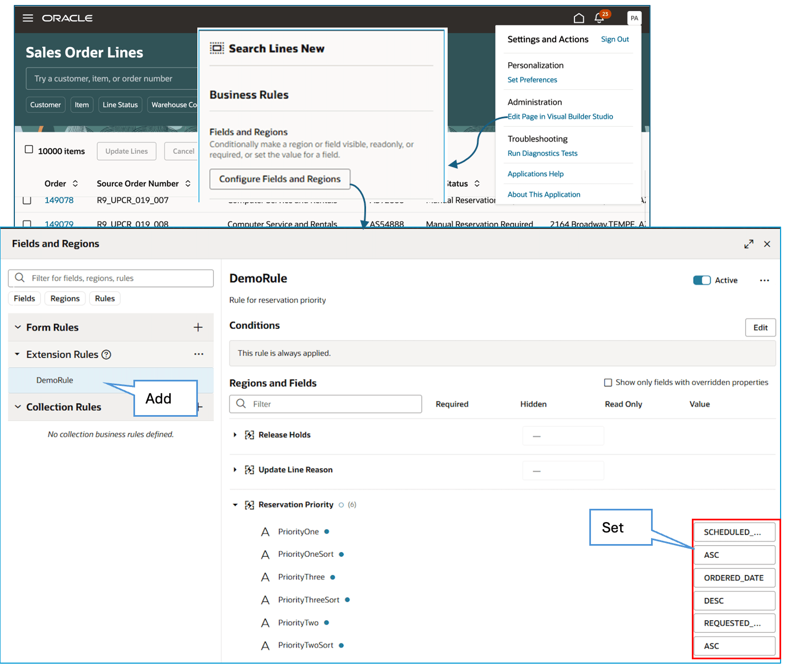The image size is (785, 667).
Task: Open About This Application link
Action: (x=544, y=194)
